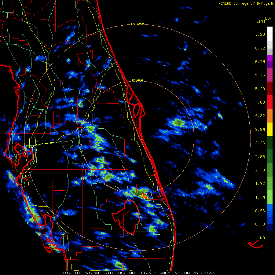This screenshot has width=275, height=275.
Task: Click the DIGITAL STORM TOTAL ACCUMULATION title
Action: (107, 273)
